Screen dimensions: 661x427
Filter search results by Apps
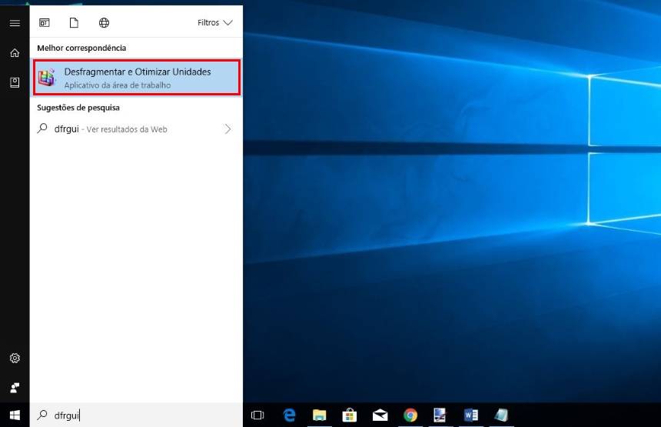(x=45, y=23)
